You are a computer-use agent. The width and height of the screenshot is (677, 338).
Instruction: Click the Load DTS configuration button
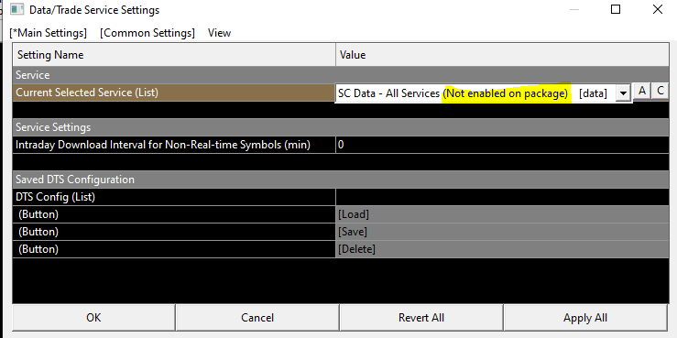pos(502,214)
